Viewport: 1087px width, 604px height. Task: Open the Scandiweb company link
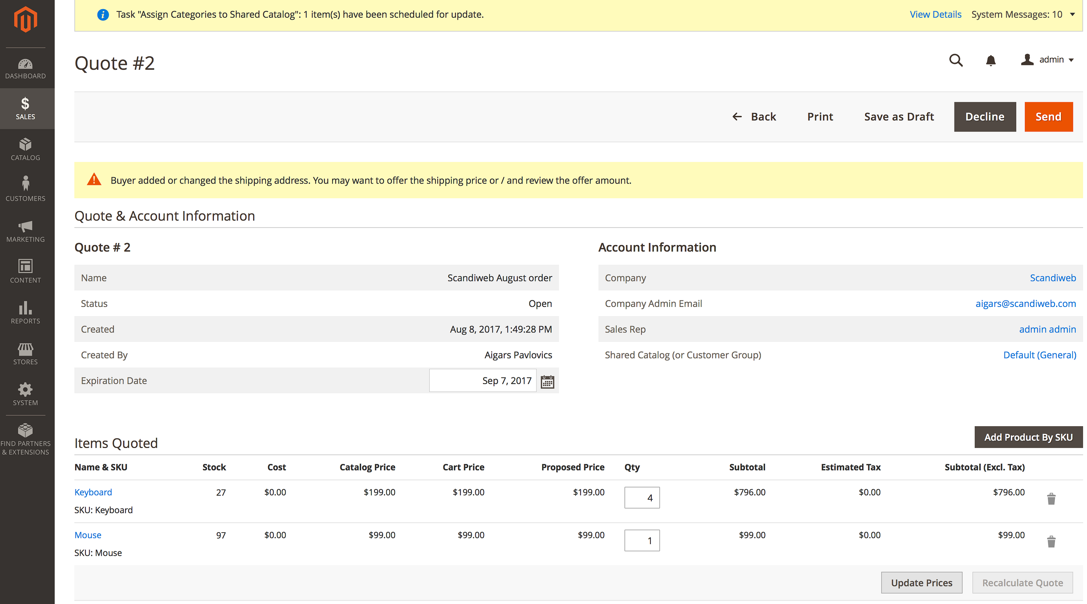pos(1052,278)
